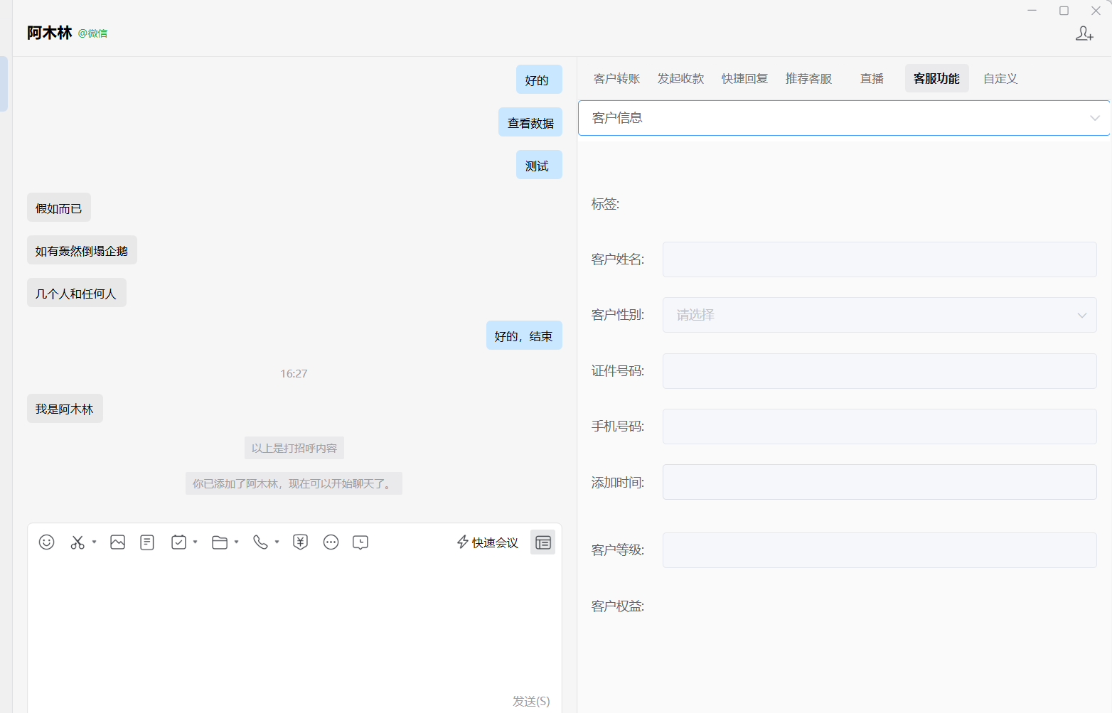
Task: Click the 添加时间 input field
Action: (880, 482)
